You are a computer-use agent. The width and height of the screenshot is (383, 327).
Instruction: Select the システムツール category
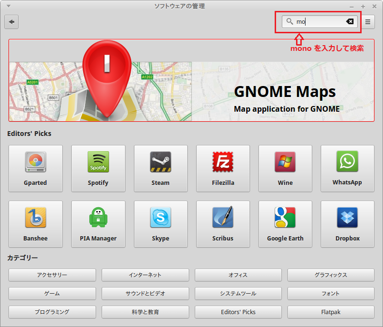click(x=238, y=294)
